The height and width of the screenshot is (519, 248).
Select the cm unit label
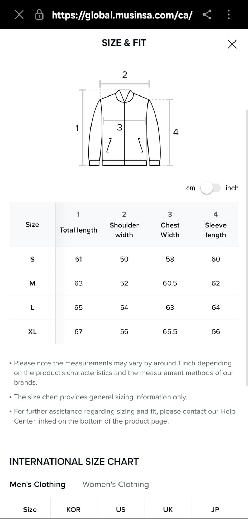click(190, 188)
